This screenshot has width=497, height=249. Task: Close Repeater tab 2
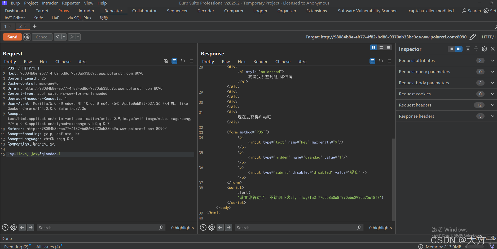25,26
